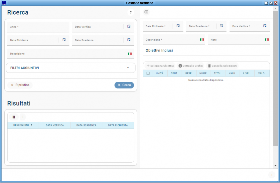
Task: Click the LIVEL... column header
Action: [x=247, y=73]
